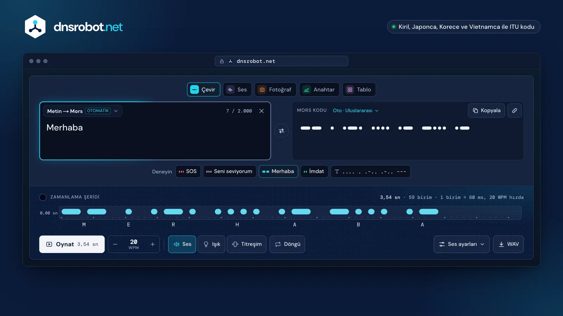
Task: Open the Oto · Uluslararası dropdown
Action: (356, 111)
